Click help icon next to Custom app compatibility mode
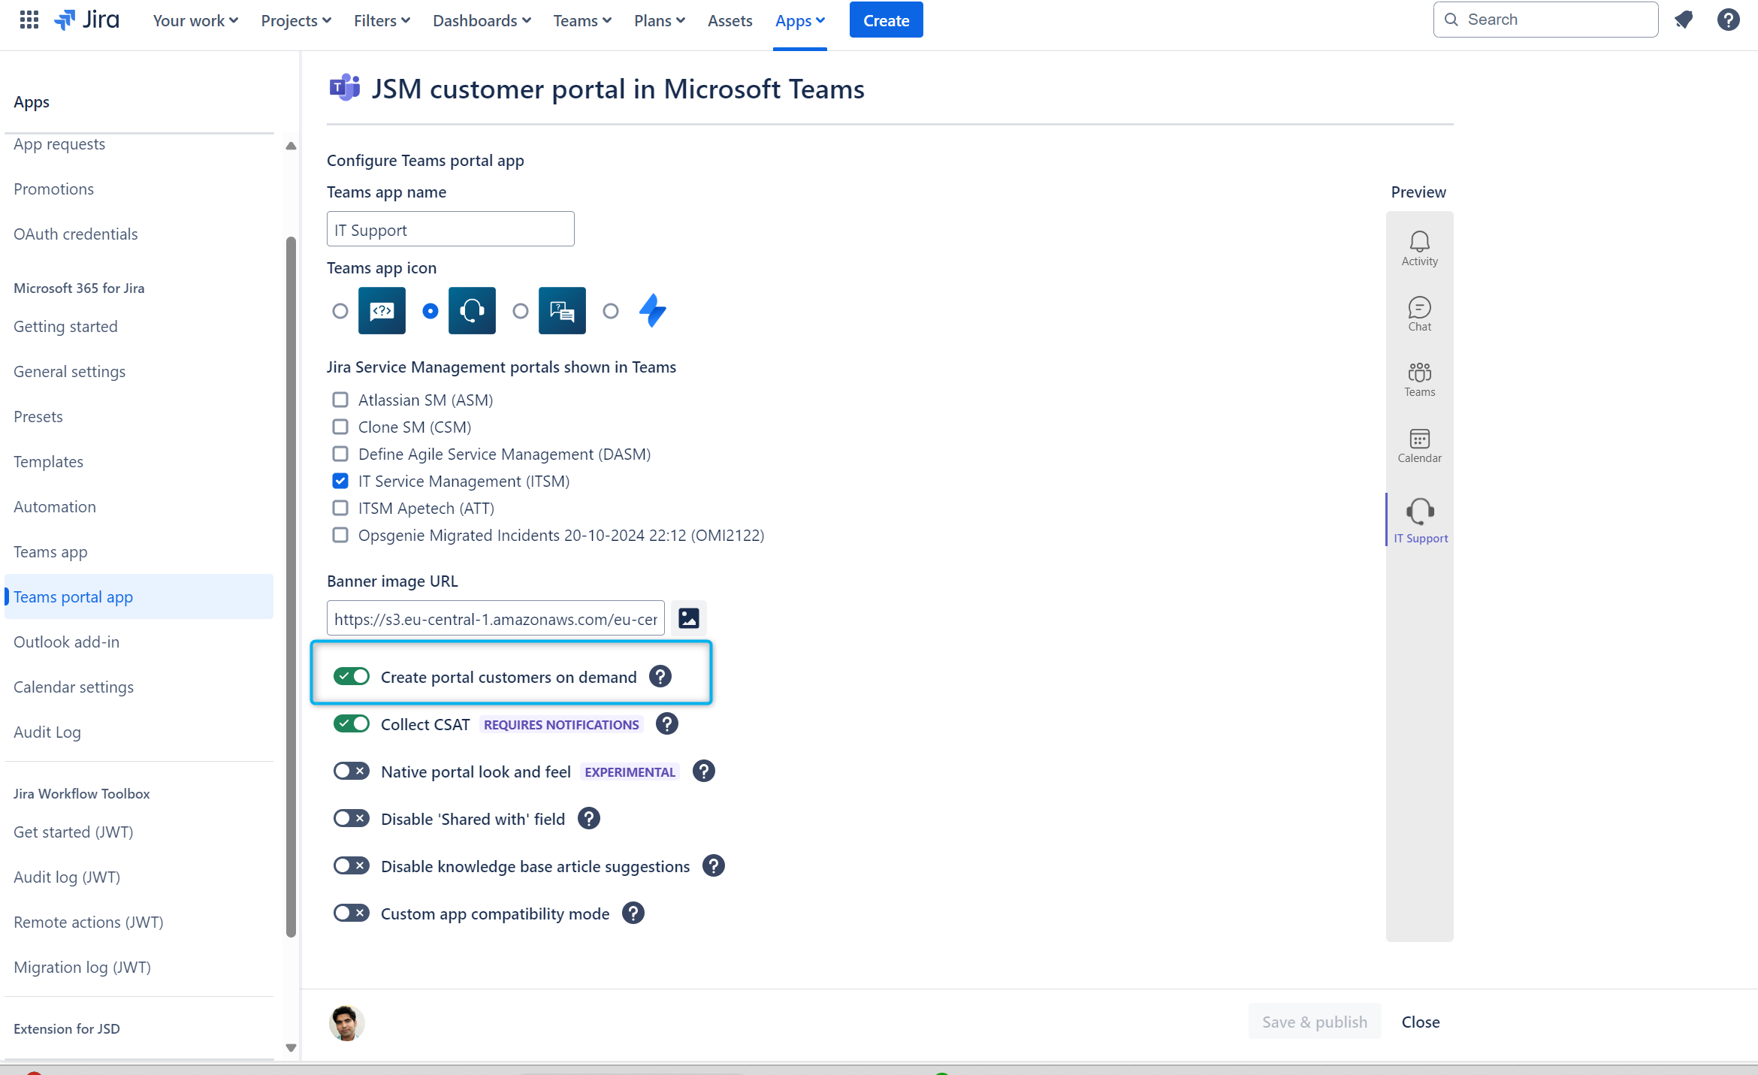The width and height of the screenshot is (1758, 1075). tap(633, 913)
